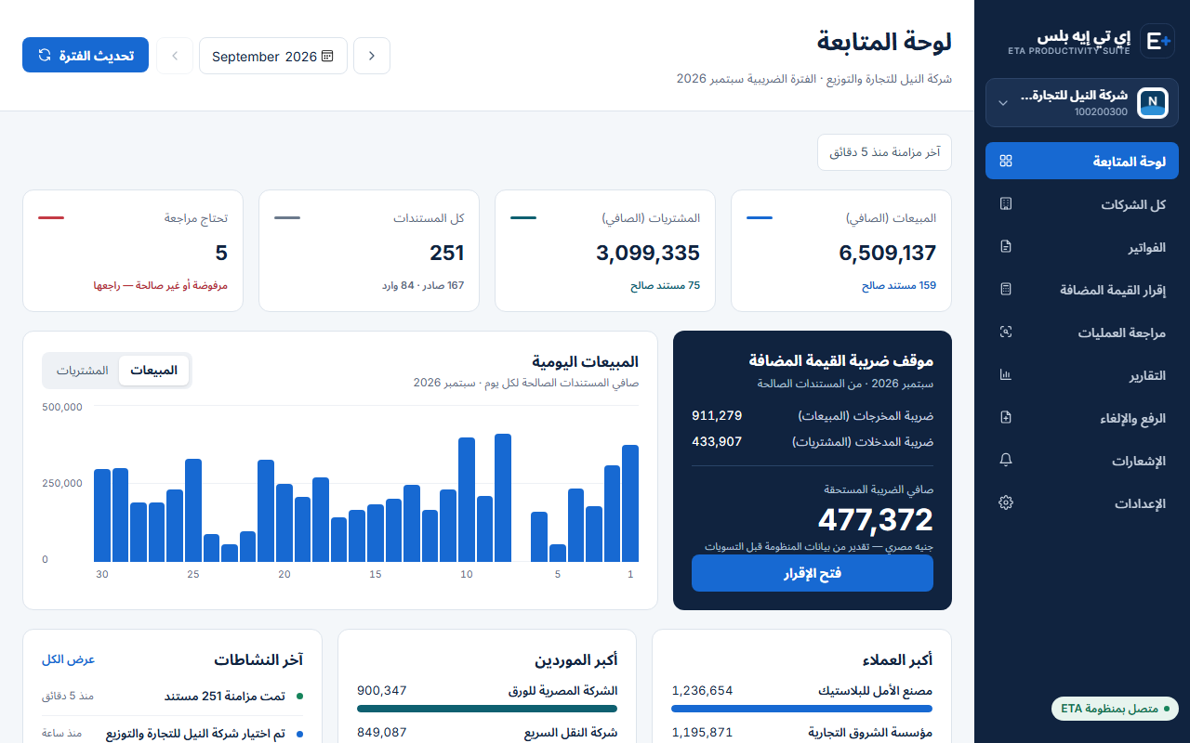Switch chart to المشتريات tab

[x=82, y=371]
